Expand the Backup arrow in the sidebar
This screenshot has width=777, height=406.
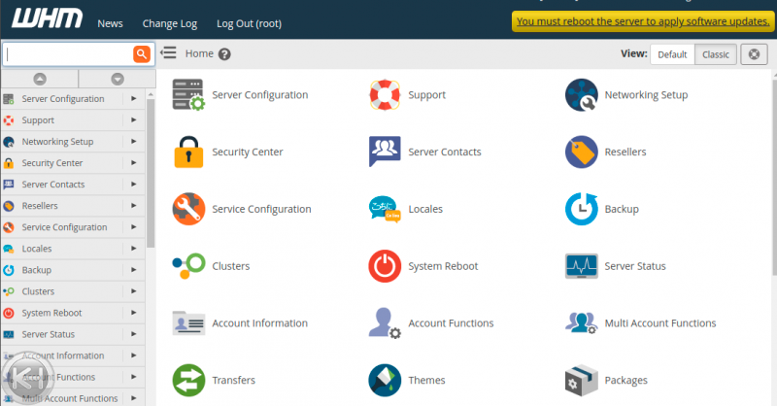tap(134, 270)
